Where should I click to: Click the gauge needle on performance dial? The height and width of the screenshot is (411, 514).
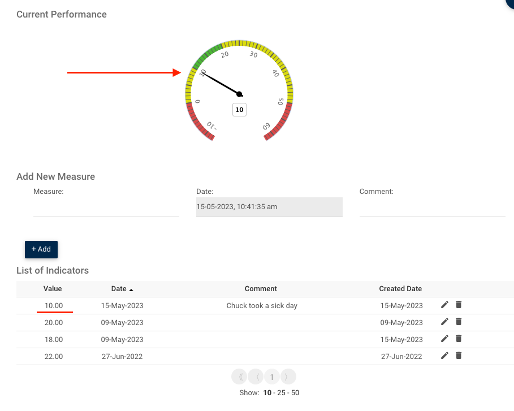pyautogui.click(x=221, y=83)
